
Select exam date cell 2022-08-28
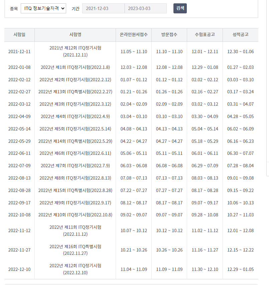point(19,190)
